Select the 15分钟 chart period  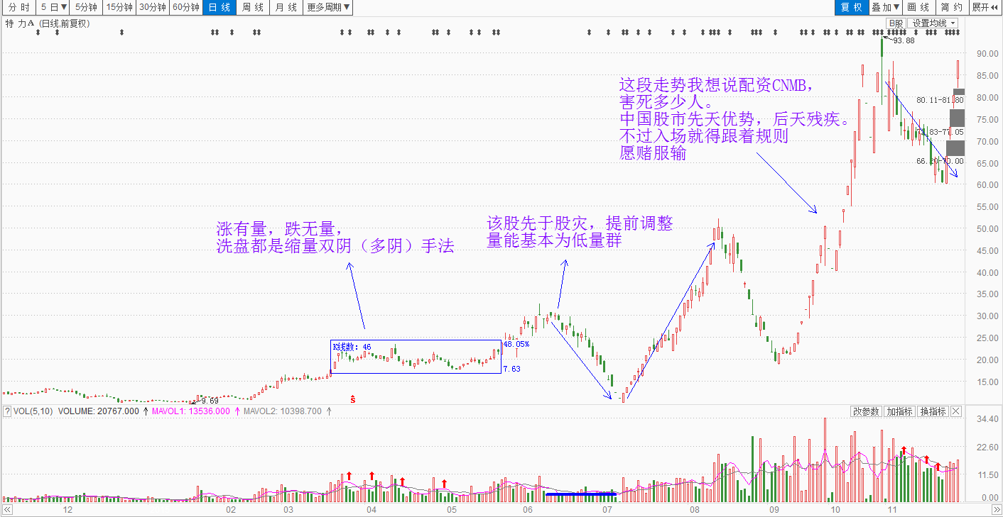pyautogui.click(x=119, y=7)
